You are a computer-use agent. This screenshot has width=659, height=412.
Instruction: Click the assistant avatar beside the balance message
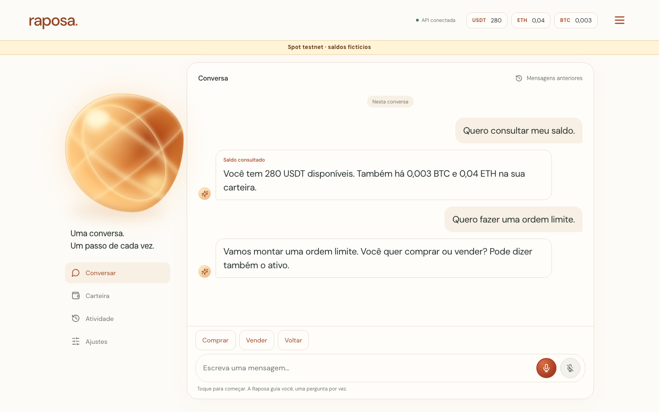click(205, 194)
